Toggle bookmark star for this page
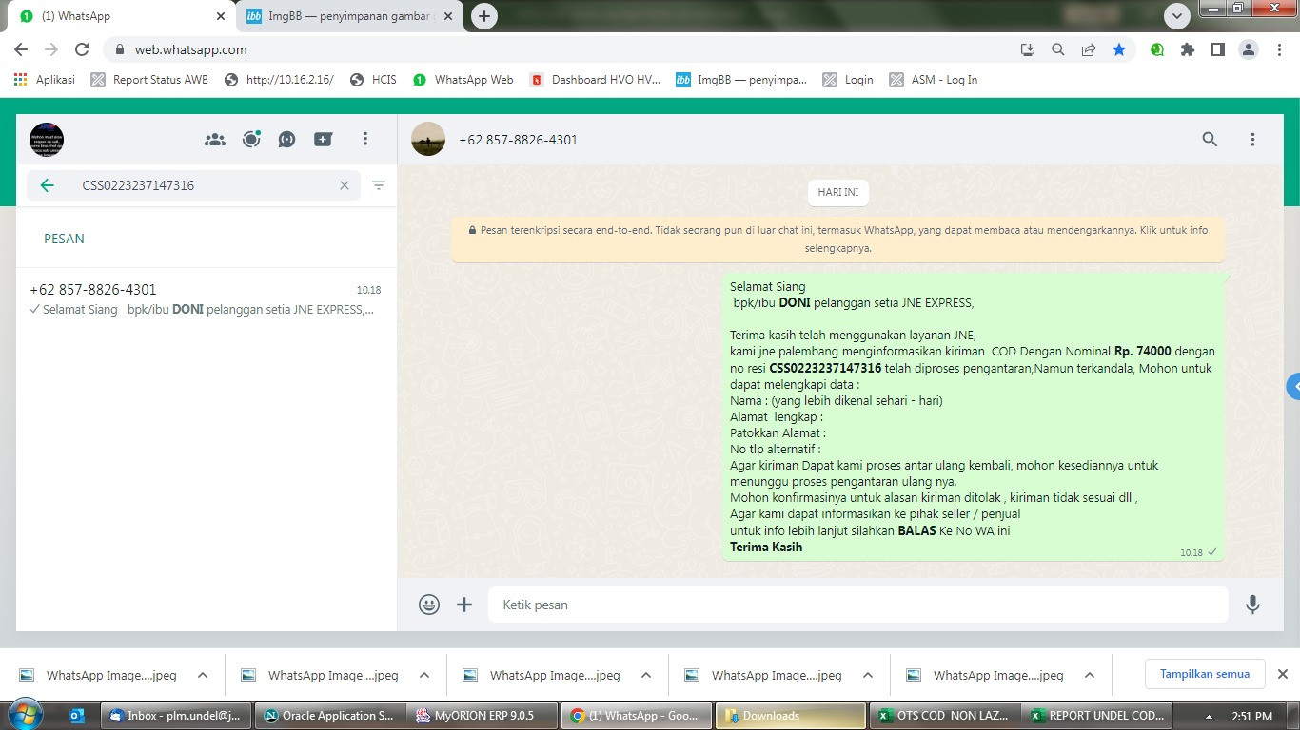 (1119, 49)
